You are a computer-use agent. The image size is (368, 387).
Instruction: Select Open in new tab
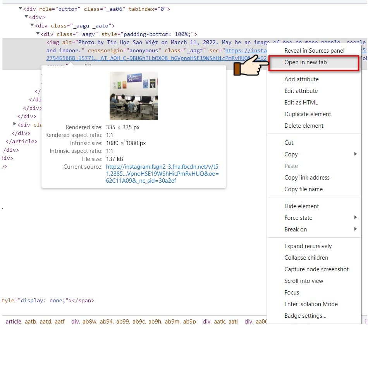point(314,62)
